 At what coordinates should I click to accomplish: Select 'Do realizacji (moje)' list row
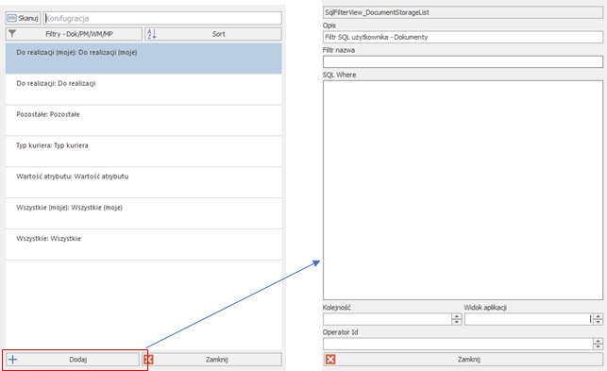[143, 59]
